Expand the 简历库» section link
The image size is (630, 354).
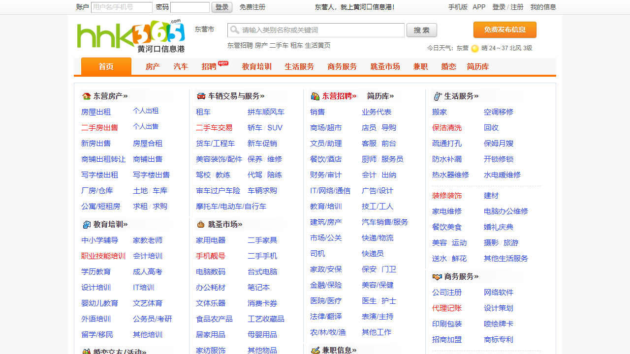point(380,96)
